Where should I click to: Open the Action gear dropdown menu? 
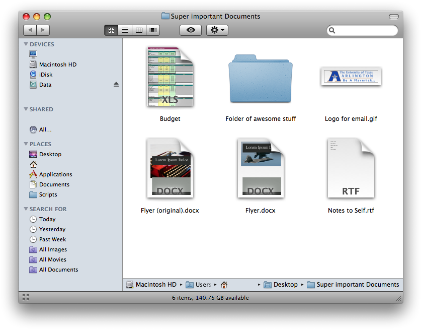tap(217, 30)
